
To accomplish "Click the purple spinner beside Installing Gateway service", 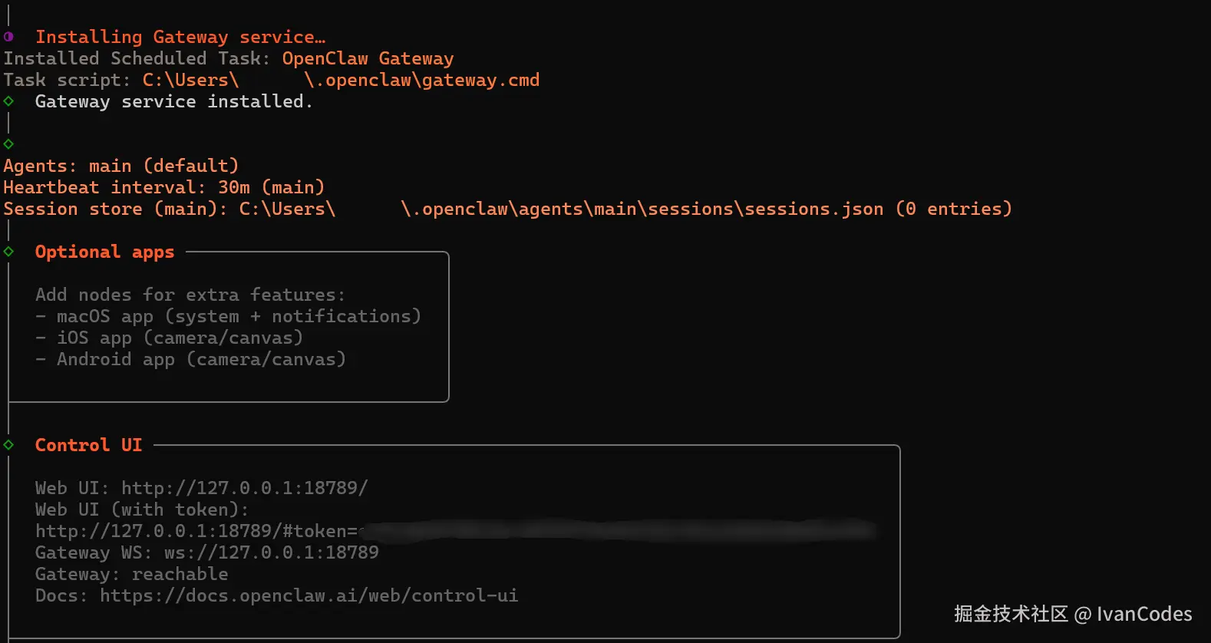I will pos(8,37).
